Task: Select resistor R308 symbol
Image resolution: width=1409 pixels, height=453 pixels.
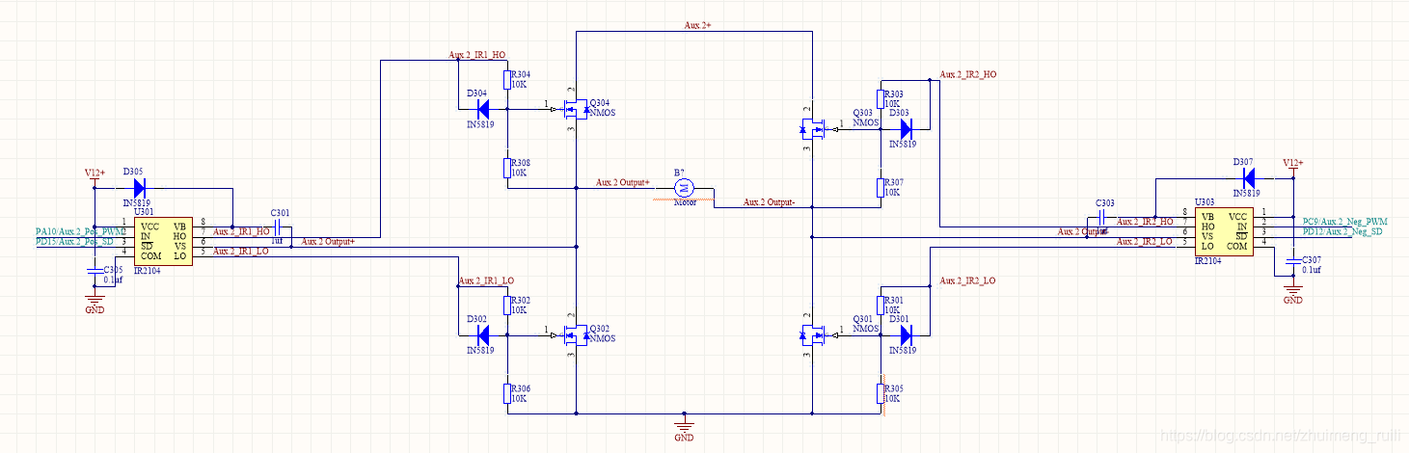Action: [506, 168]
